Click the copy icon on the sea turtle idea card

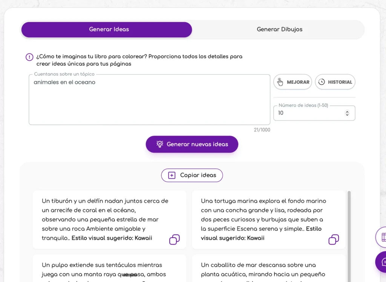(x=334, y=240)
